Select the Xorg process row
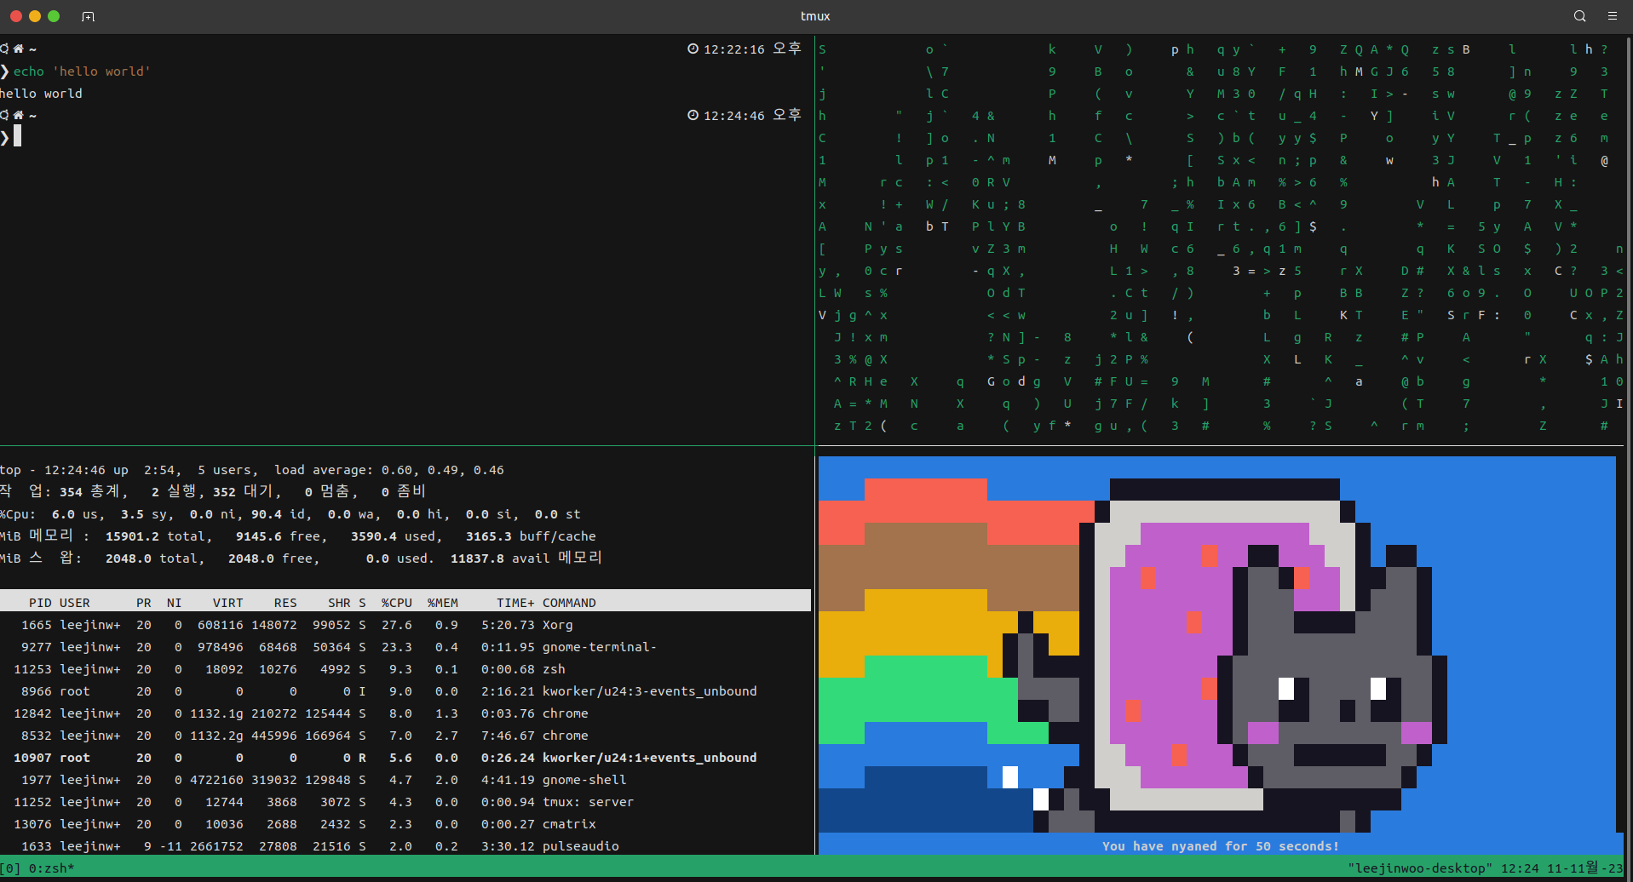This screenshot has height=882, width=1633. pos(405,625)
